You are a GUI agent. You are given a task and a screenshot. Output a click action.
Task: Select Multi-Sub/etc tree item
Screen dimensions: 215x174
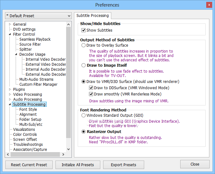coord(31,125)
